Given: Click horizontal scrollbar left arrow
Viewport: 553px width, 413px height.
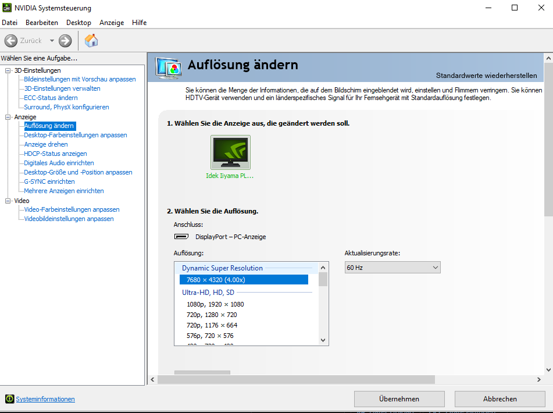Looking at the screenshot, I should click(x=152, y=379).
